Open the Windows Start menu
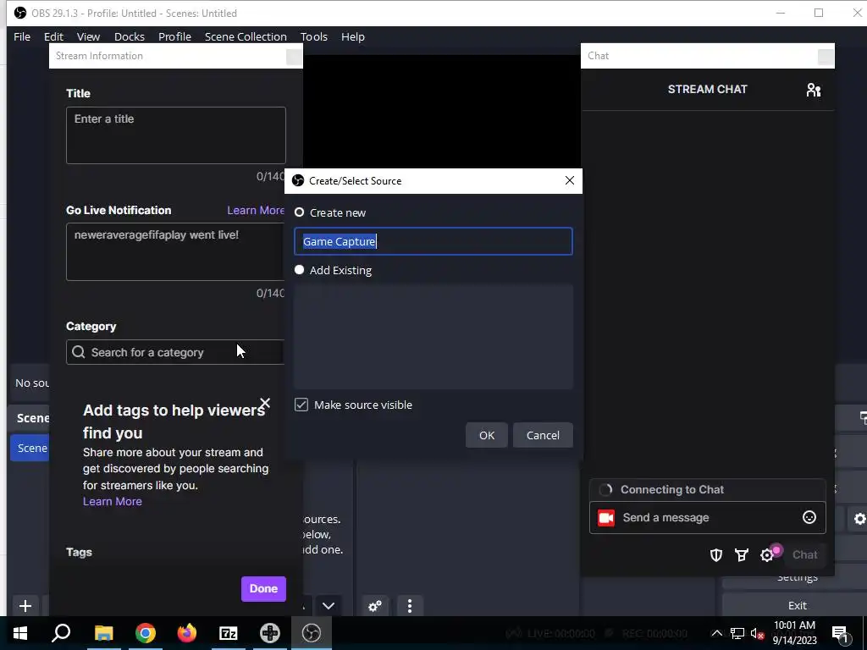The image size is (867, 650). (20, 633)
